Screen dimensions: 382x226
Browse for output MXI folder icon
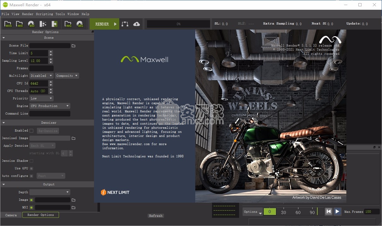[73, 207]
